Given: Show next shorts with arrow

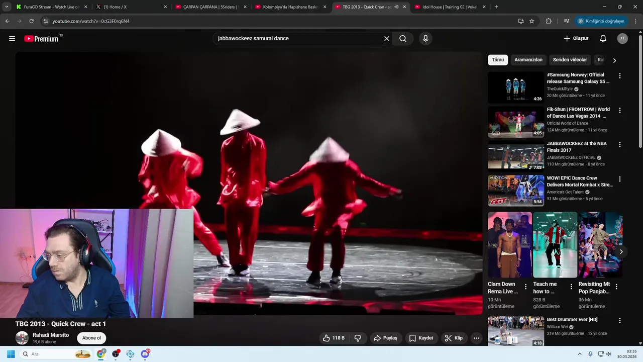Looking at the screenshot, I should (x=621, y=252).
